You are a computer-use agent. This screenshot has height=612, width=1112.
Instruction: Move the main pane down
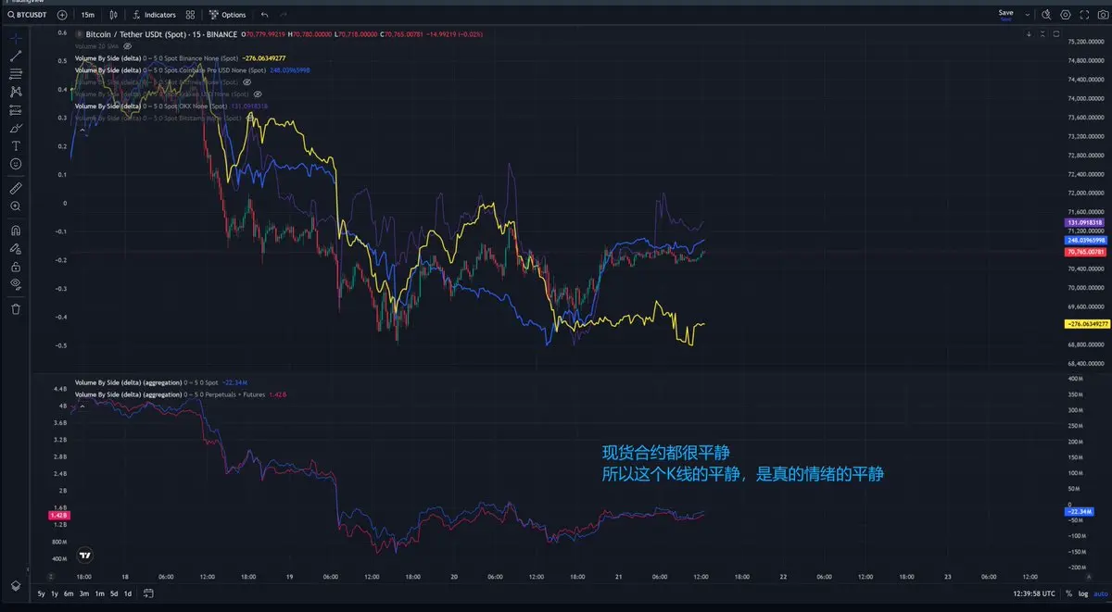[x=1029, y=34]
